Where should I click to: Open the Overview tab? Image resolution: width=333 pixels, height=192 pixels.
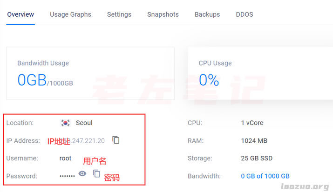pyautogui.click(x=20, y=14)
